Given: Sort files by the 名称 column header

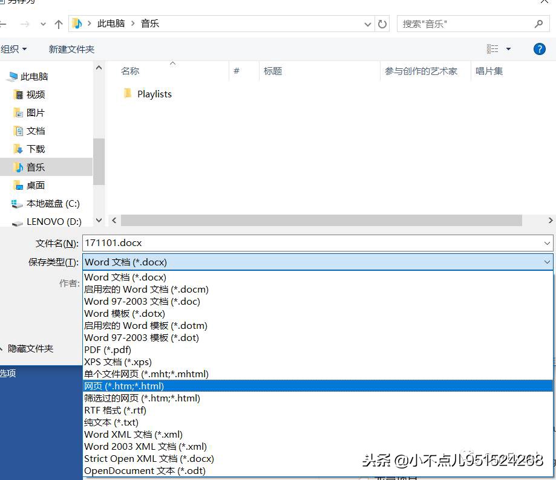Looking at the screenshot, I should click(x=129, y=71).
